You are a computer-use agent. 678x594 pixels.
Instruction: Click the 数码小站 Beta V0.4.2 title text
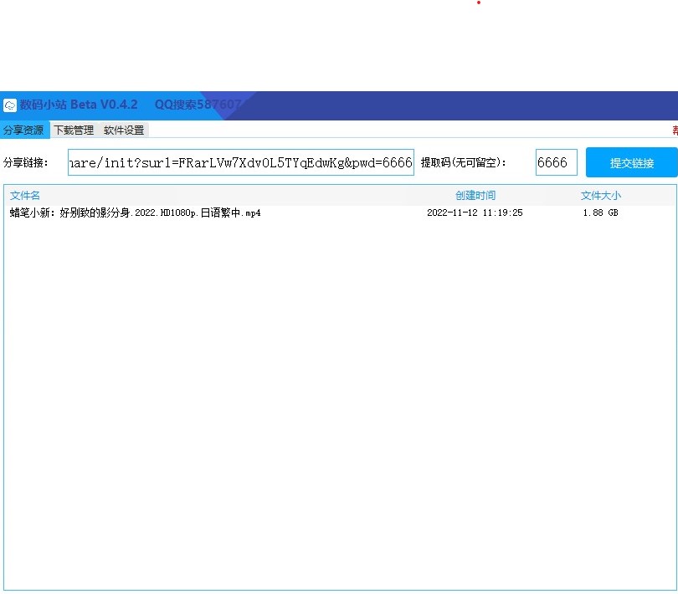[x=79, y=105]
